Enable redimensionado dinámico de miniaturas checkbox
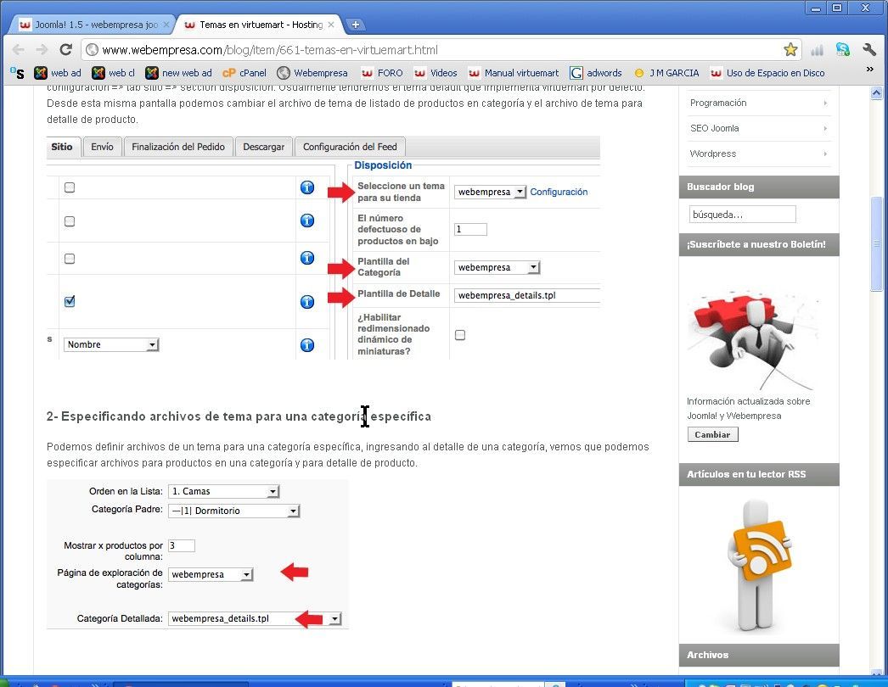This screenshot has height=687, width=888. 460,335
